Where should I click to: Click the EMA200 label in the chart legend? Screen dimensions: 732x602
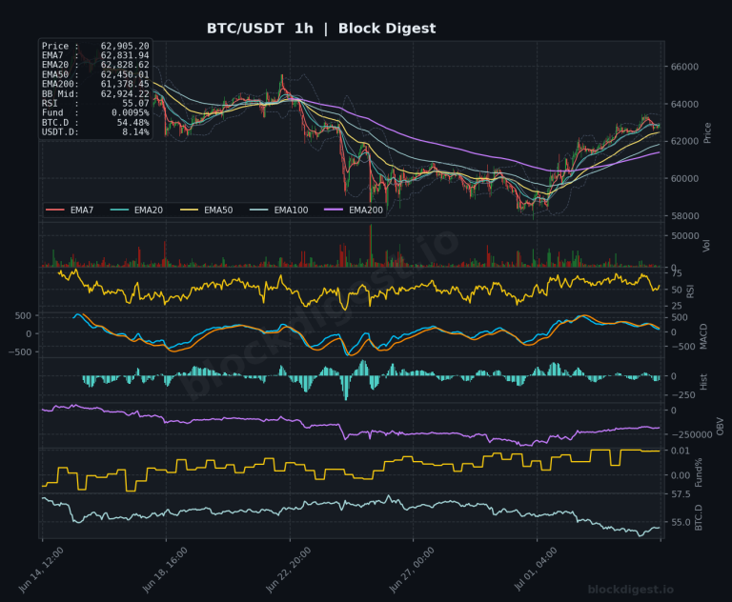point(366,210)
